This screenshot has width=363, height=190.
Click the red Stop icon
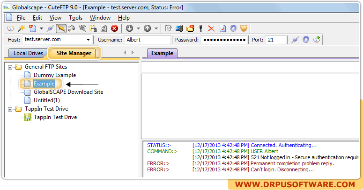(x=114, y=28)
